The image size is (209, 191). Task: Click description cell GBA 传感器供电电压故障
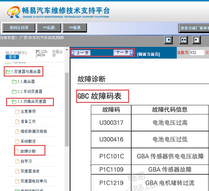170,156
